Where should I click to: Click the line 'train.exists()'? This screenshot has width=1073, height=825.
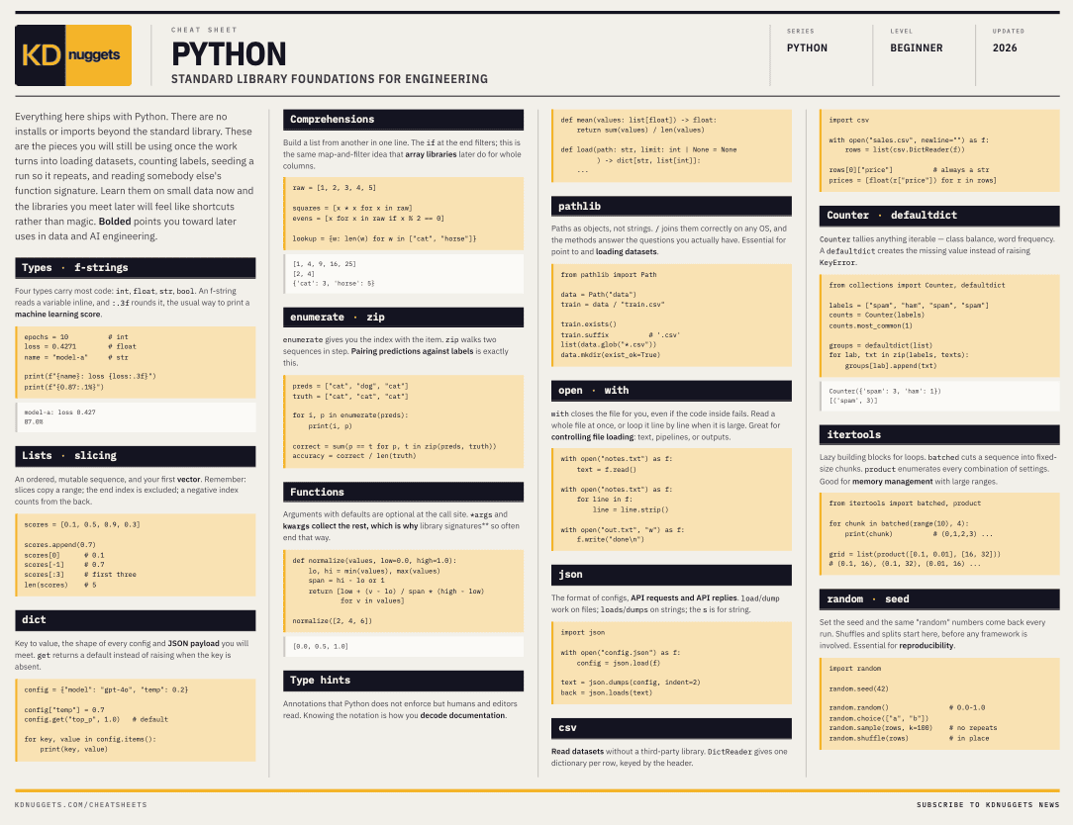tap(589, 324)
